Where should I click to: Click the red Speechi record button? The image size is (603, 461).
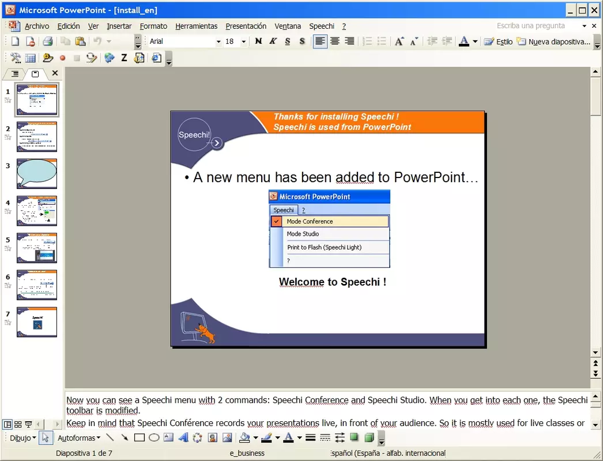62,58
